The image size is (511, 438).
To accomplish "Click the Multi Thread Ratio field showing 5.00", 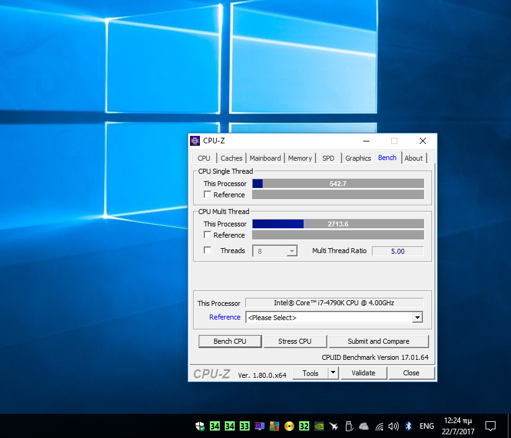I will 398,251.
